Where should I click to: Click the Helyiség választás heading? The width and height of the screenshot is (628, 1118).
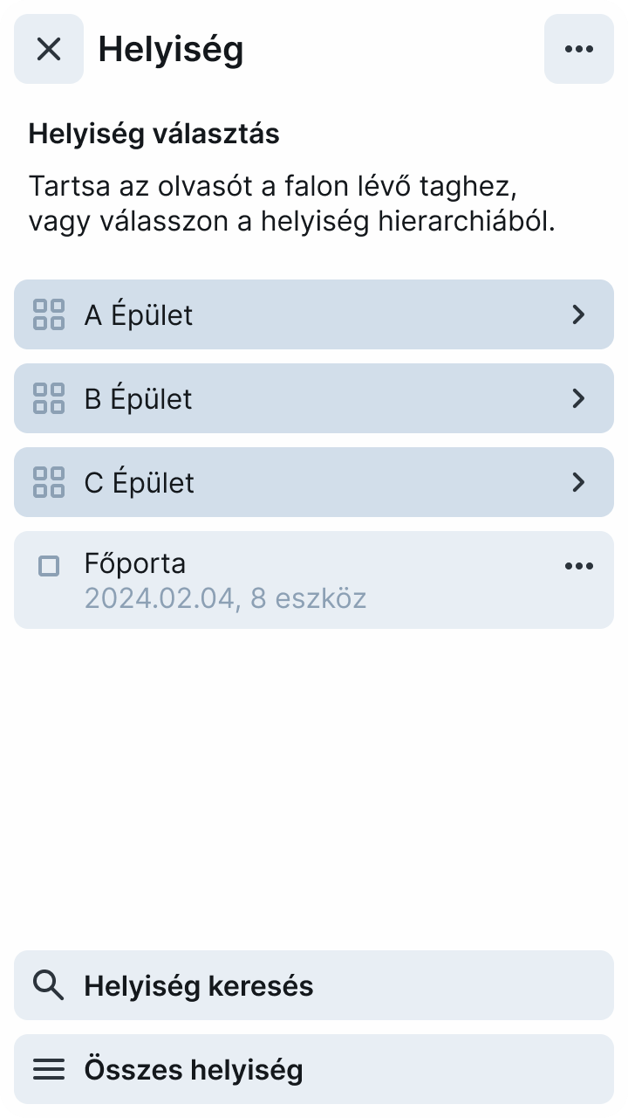tap(154, 135)
